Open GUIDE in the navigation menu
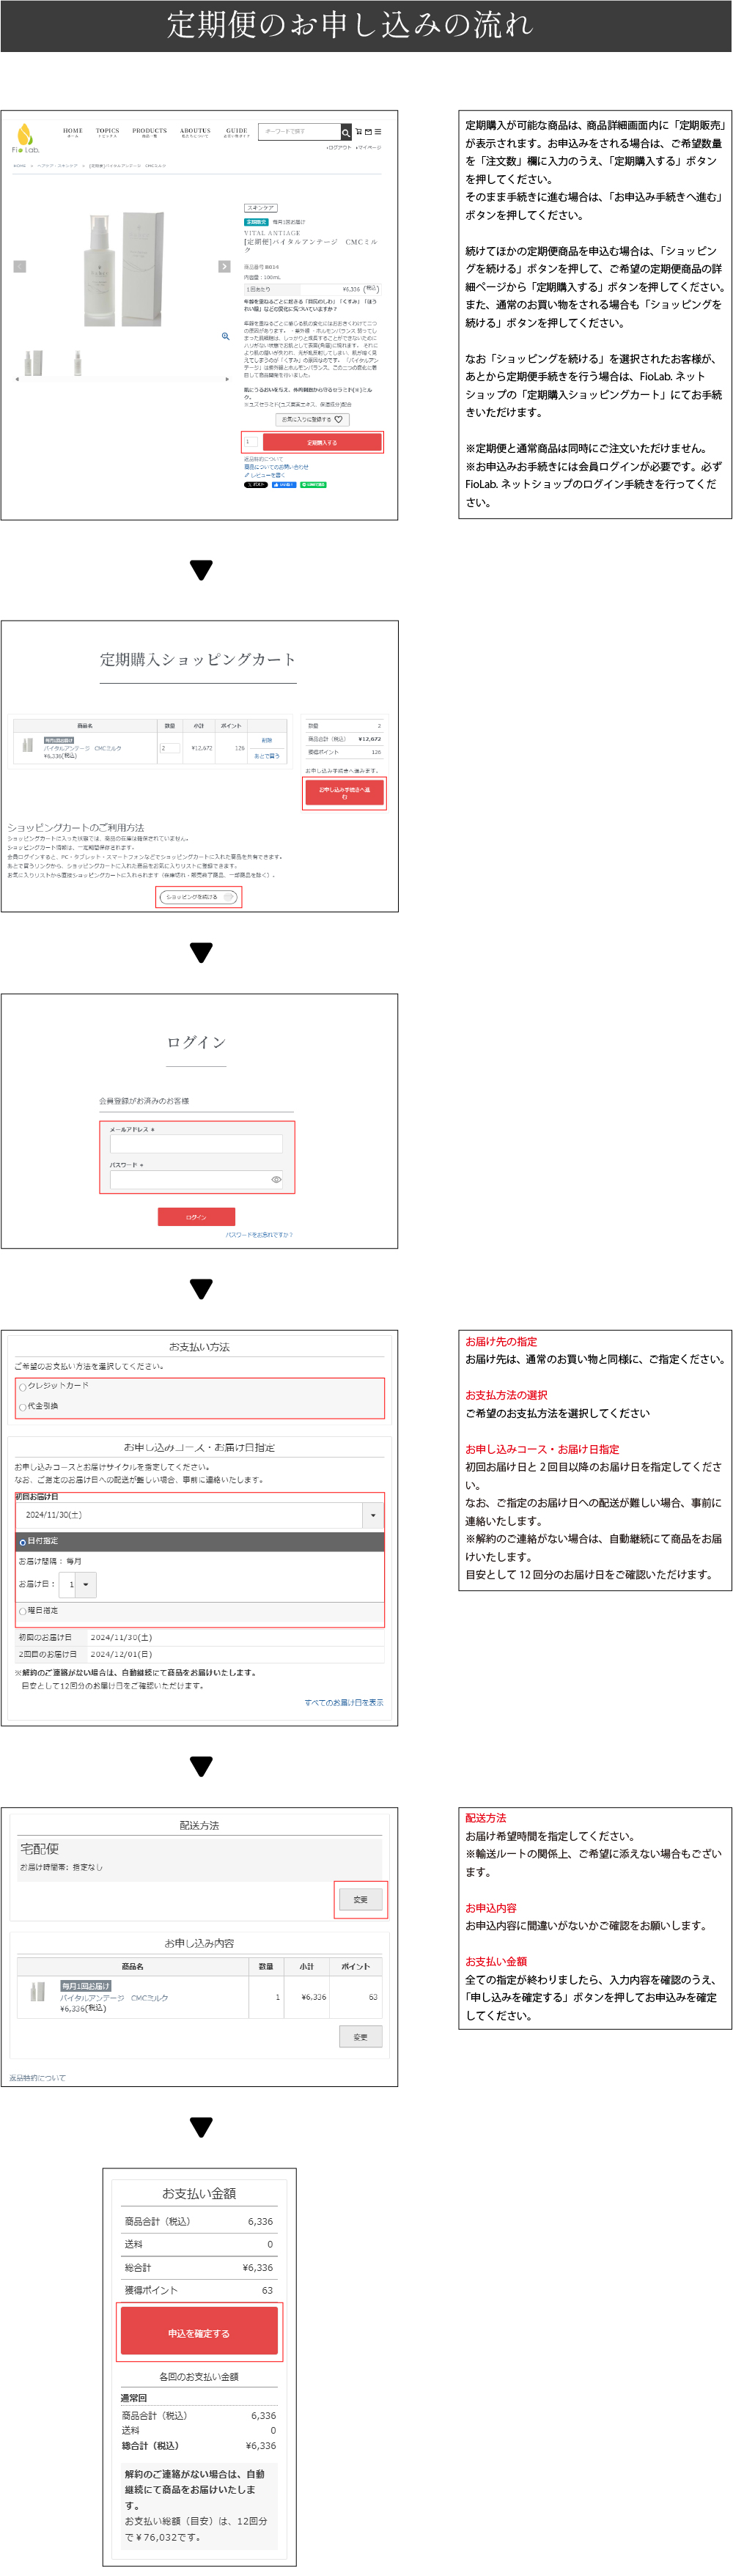 tap(236, 132)
